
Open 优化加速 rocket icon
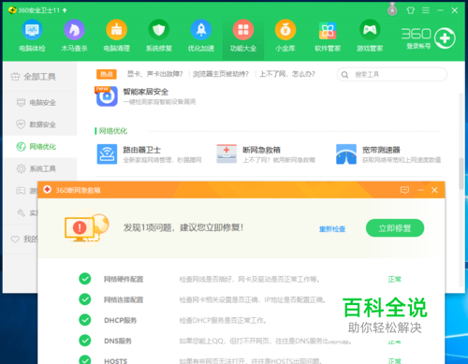201,30
